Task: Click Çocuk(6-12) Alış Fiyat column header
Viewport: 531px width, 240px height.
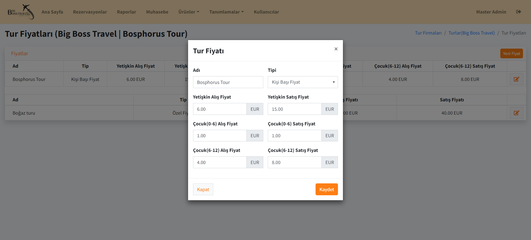Action: pyautogui.click(x=398, y=66)
